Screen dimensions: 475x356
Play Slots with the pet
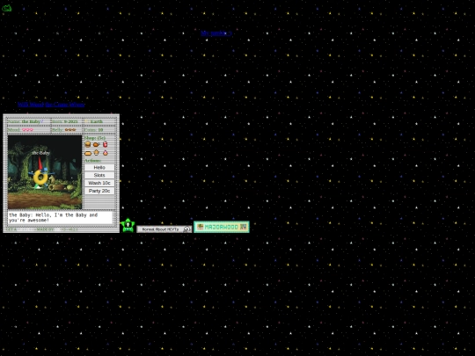point(99,175)
